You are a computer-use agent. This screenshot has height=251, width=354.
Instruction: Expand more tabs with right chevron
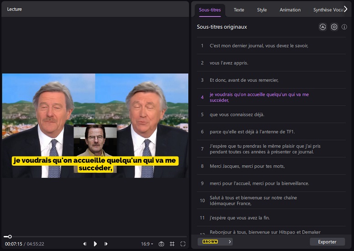pyautogui.click(x=346, y=9)
